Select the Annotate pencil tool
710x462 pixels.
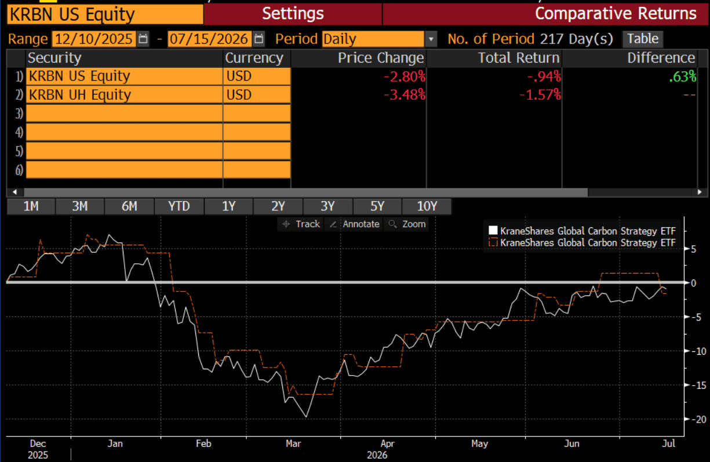[354, 224]
